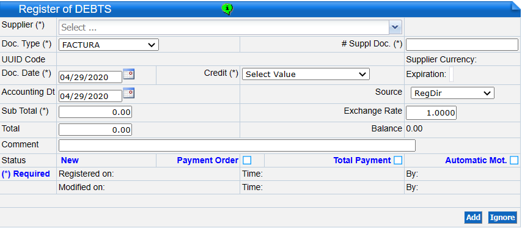This screenshot has height=228, width=522.
Task: Click the green info balloon icon
Action: 227,9
